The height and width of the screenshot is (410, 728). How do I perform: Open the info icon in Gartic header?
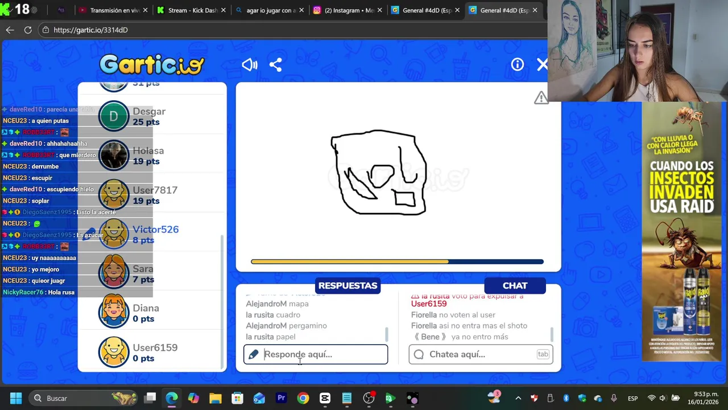tap(517, 65)
